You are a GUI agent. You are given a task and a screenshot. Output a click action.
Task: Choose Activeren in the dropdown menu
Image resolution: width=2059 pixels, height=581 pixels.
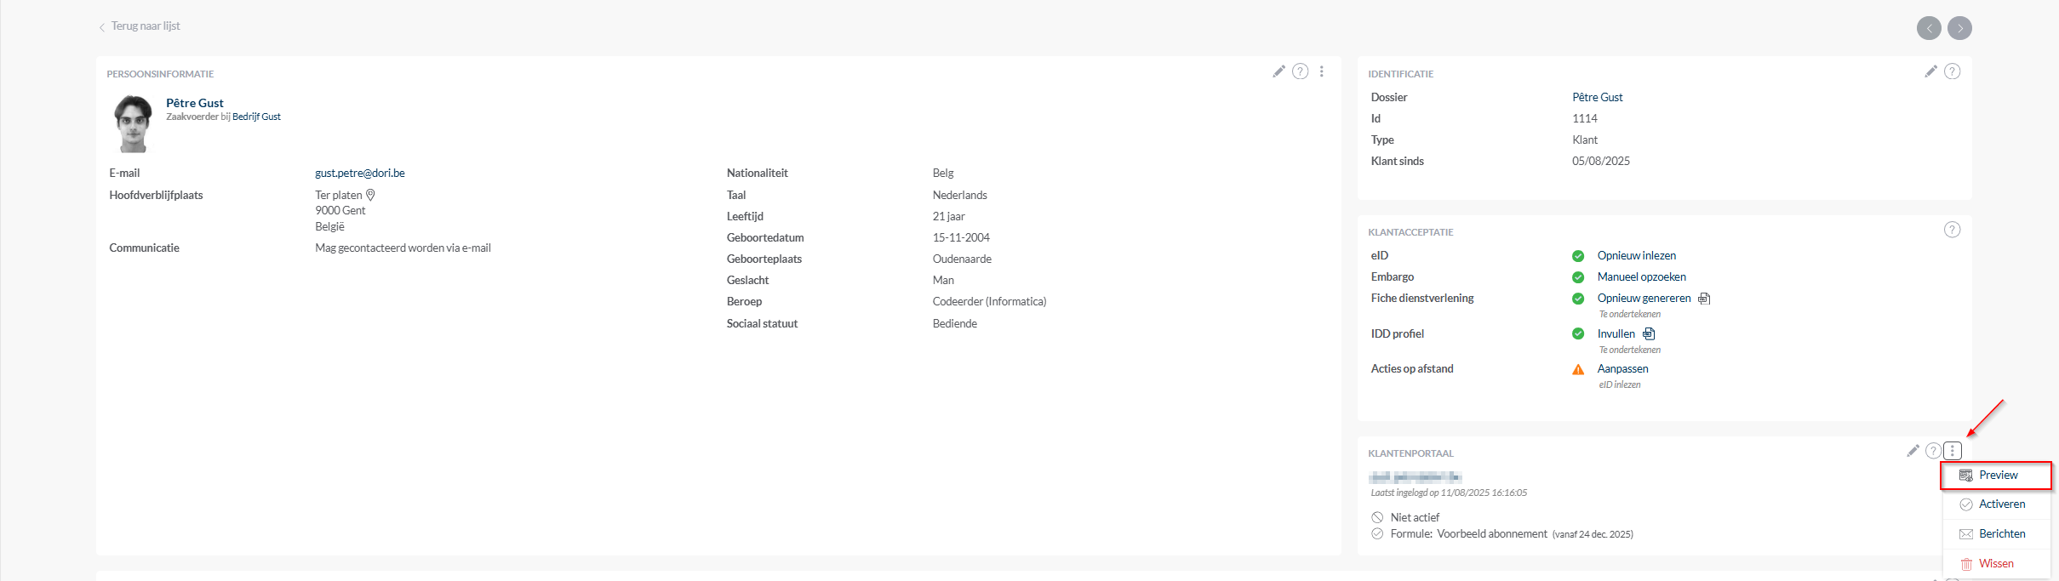coord(2000,504)
